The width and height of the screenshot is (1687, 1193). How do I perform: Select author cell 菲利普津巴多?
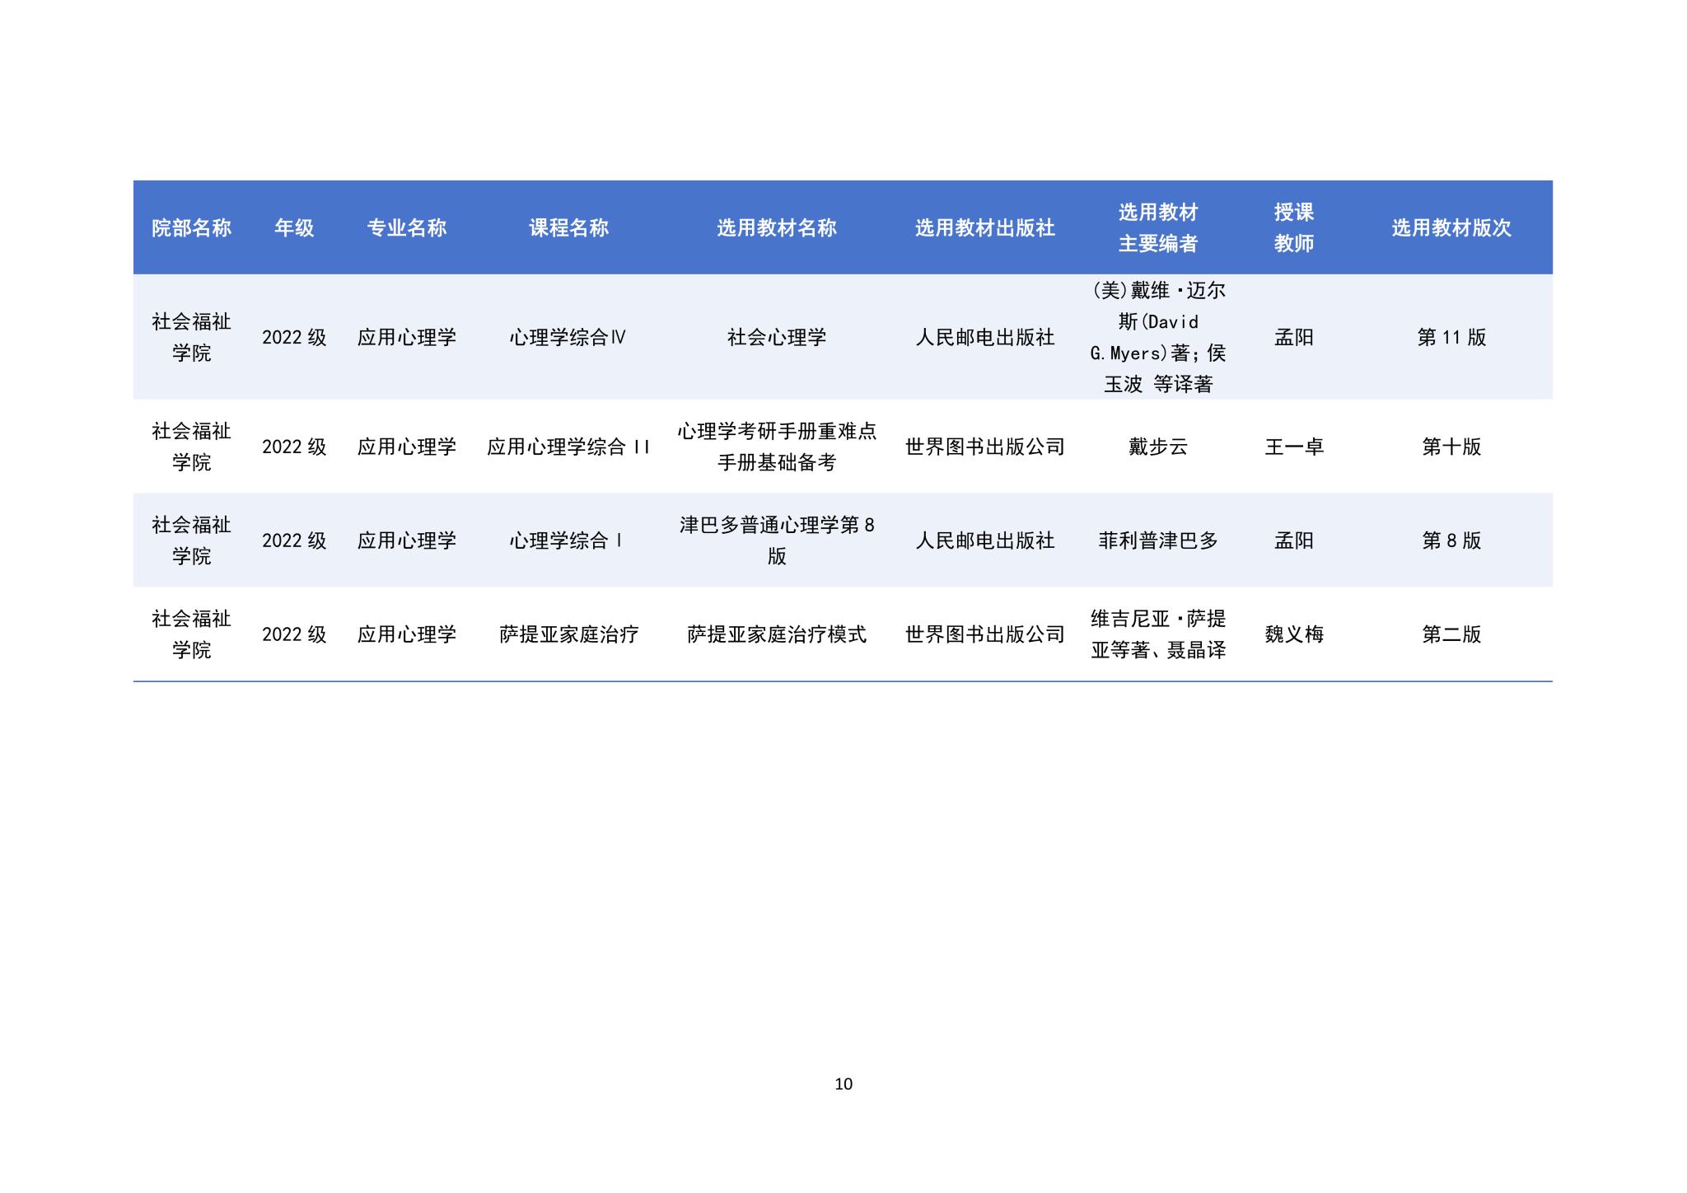pyautogui.click(x=1157, y=541)
